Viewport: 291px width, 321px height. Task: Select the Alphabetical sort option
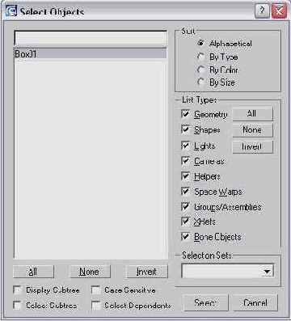(200, 43)
